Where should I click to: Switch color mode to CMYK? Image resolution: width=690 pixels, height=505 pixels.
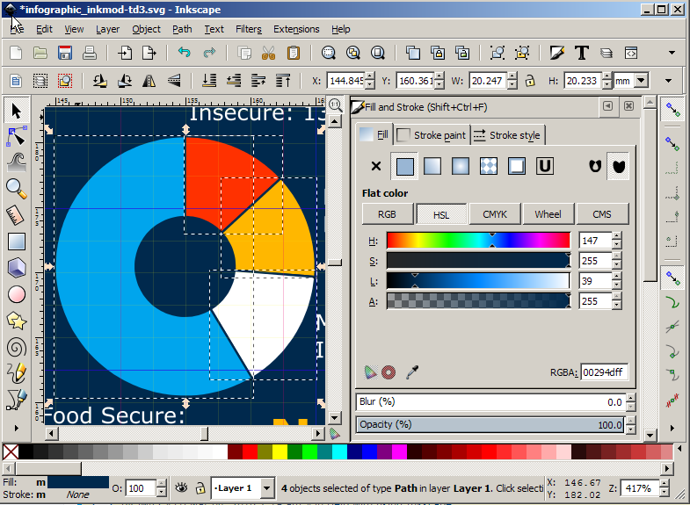pyautogui.click(x=494, y=213)
